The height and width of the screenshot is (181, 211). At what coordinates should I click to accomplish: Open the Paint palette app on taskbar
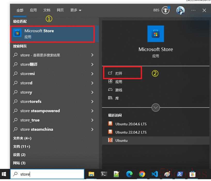[x=167, y=174]
